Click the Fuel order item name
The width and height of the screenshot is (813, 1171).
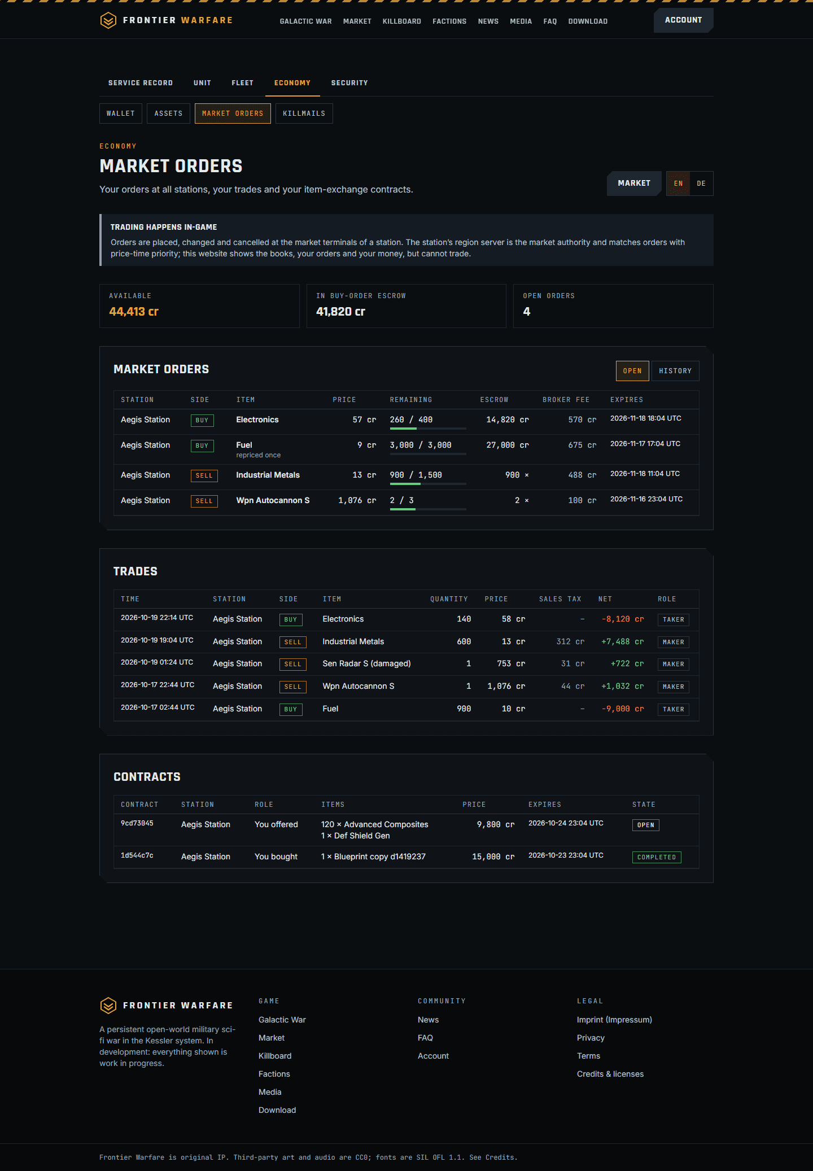[x=244, y=445]
